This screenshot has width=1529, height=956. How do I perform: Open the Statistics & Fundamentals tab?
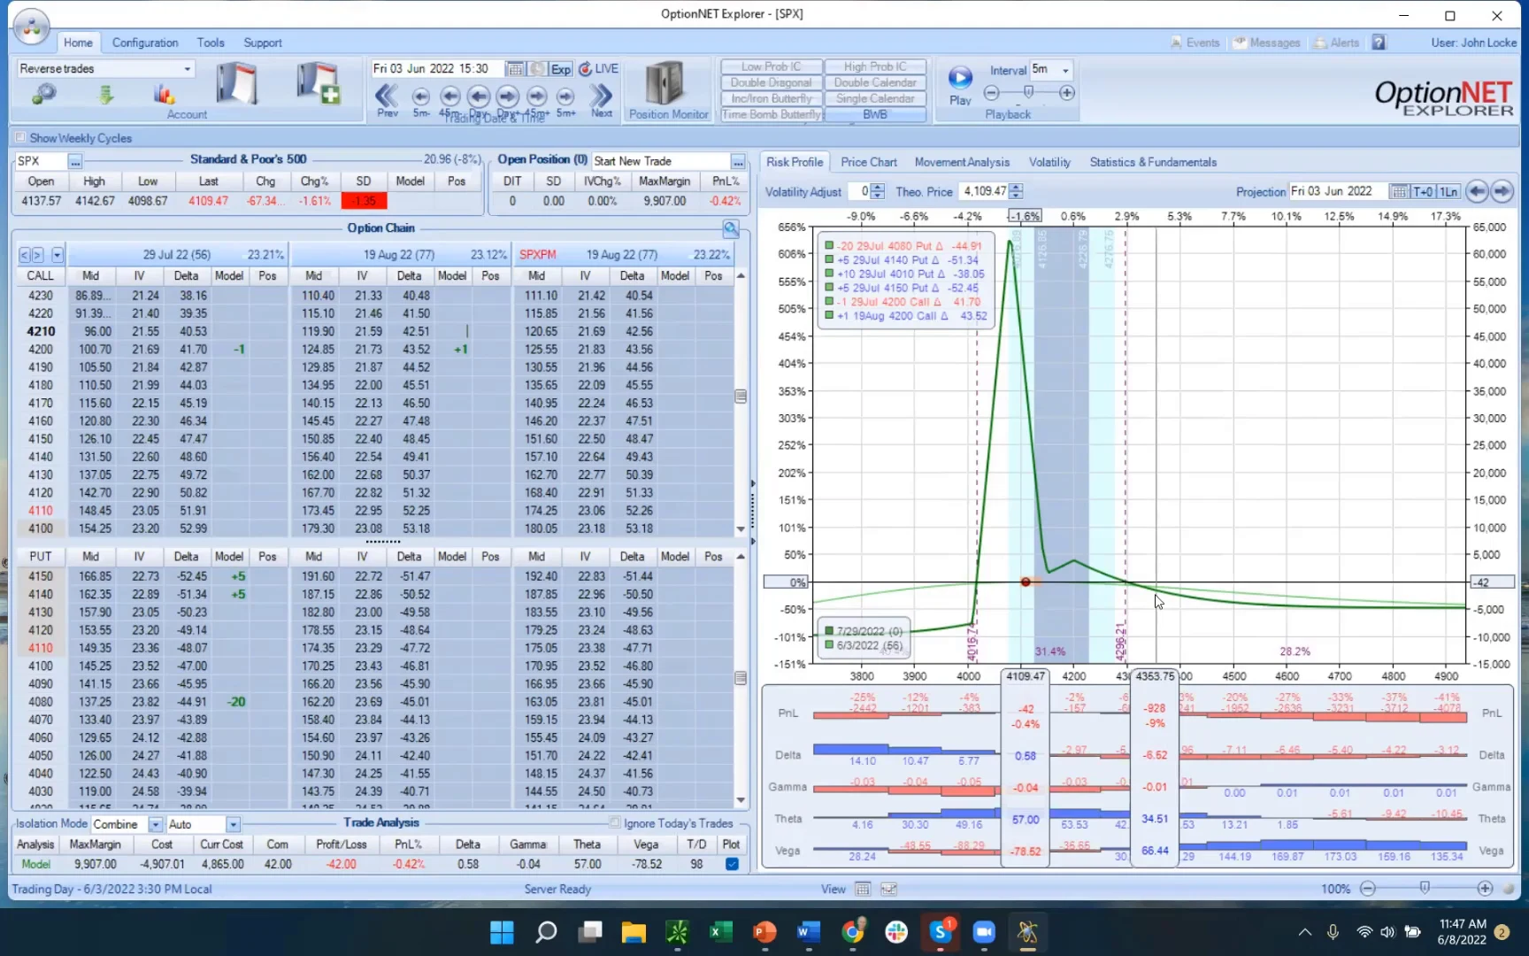(1153, 162)
